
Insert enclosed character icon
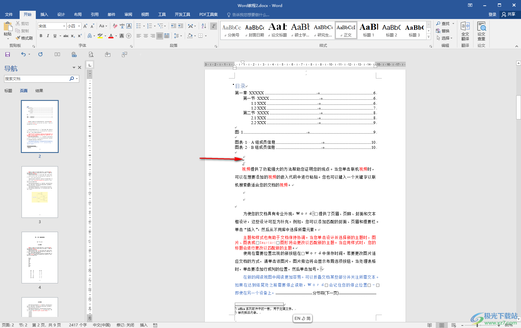tap(129, 36)
